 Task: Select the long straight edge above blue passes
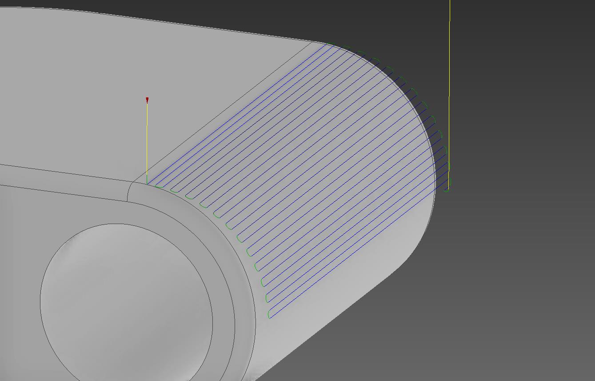[x=222, y=112]
